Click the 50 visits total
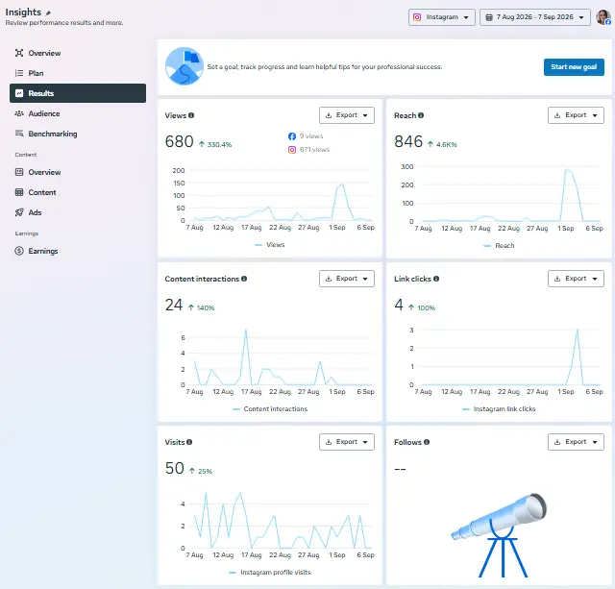This screenshot has width=615, height=589. click(175, 468)
